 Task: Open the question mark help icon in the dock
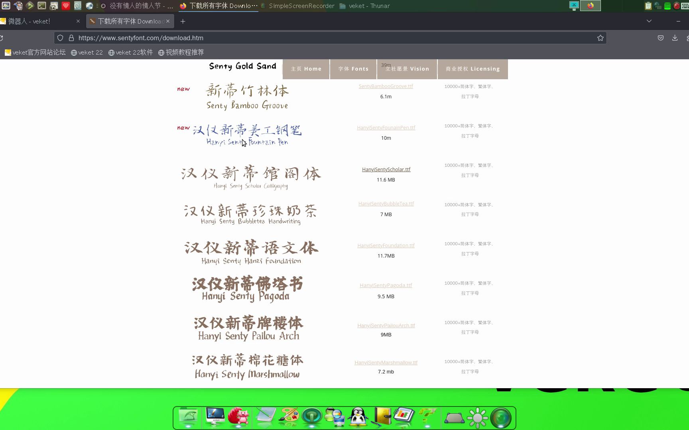428,417
